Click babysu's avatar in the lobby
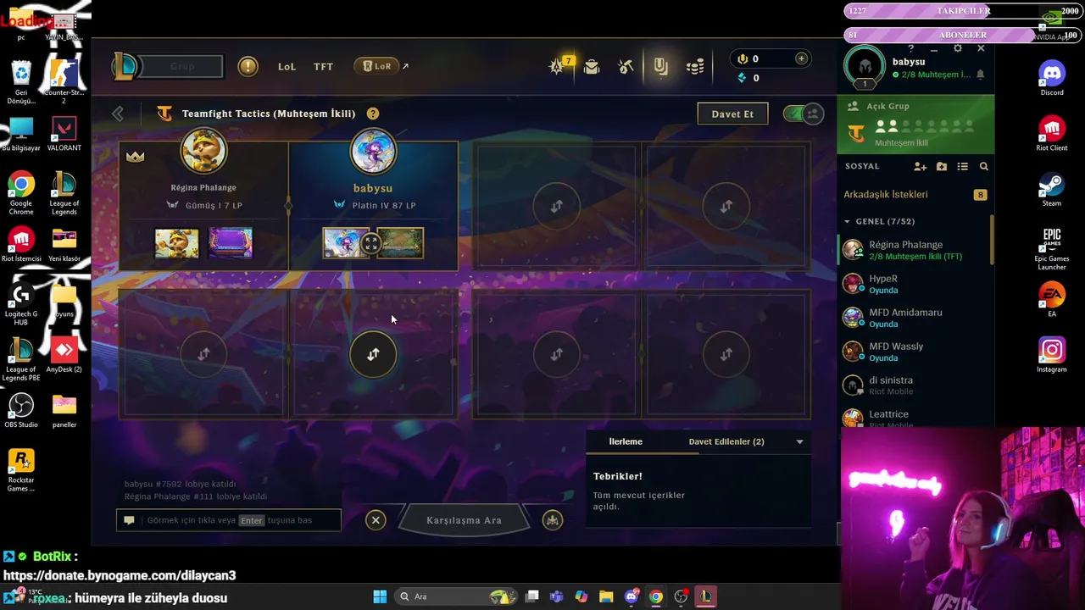This screenshot has width=1085, height=610. (x=373, y=151)
